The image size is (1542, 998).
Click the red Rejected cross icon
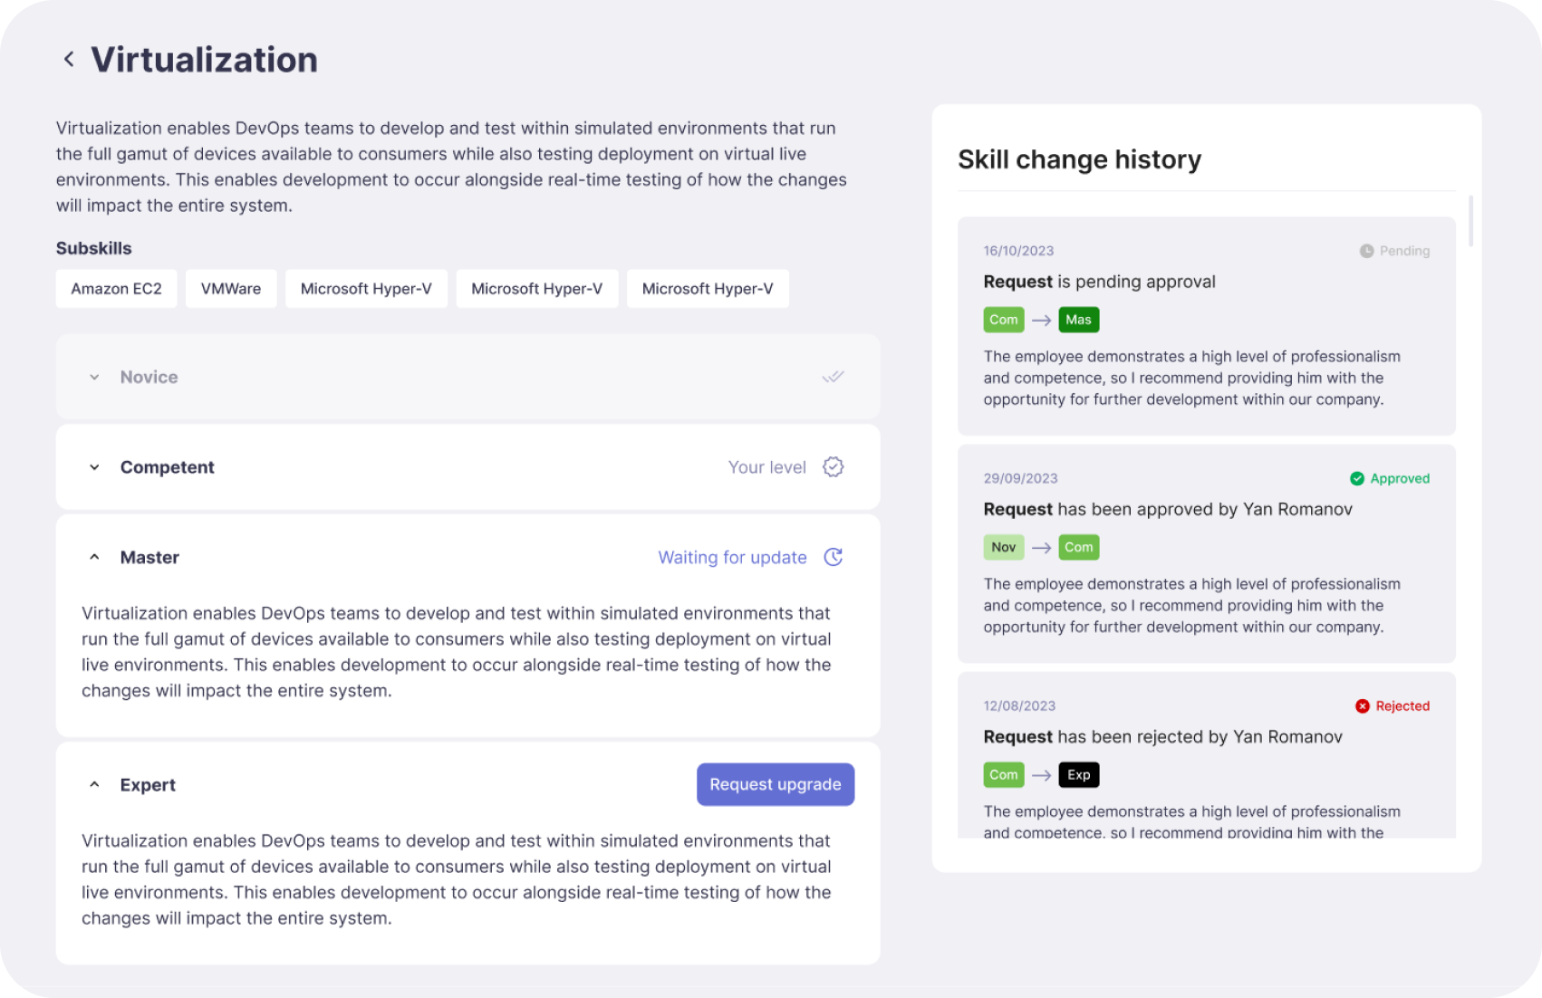(1362, 706)
